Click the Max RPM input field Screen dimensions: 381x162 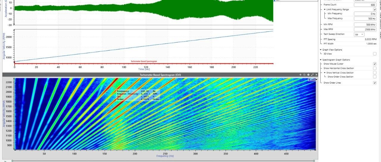(x=365, y=29)
